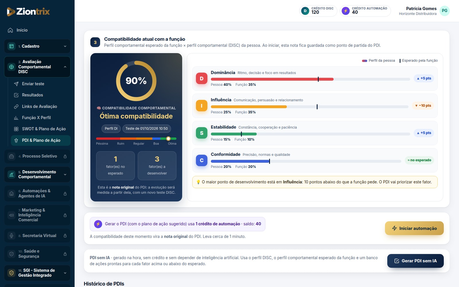Click the Cadastro section icon
Viewport: 459px width, 287px height.
click(11, 46)
